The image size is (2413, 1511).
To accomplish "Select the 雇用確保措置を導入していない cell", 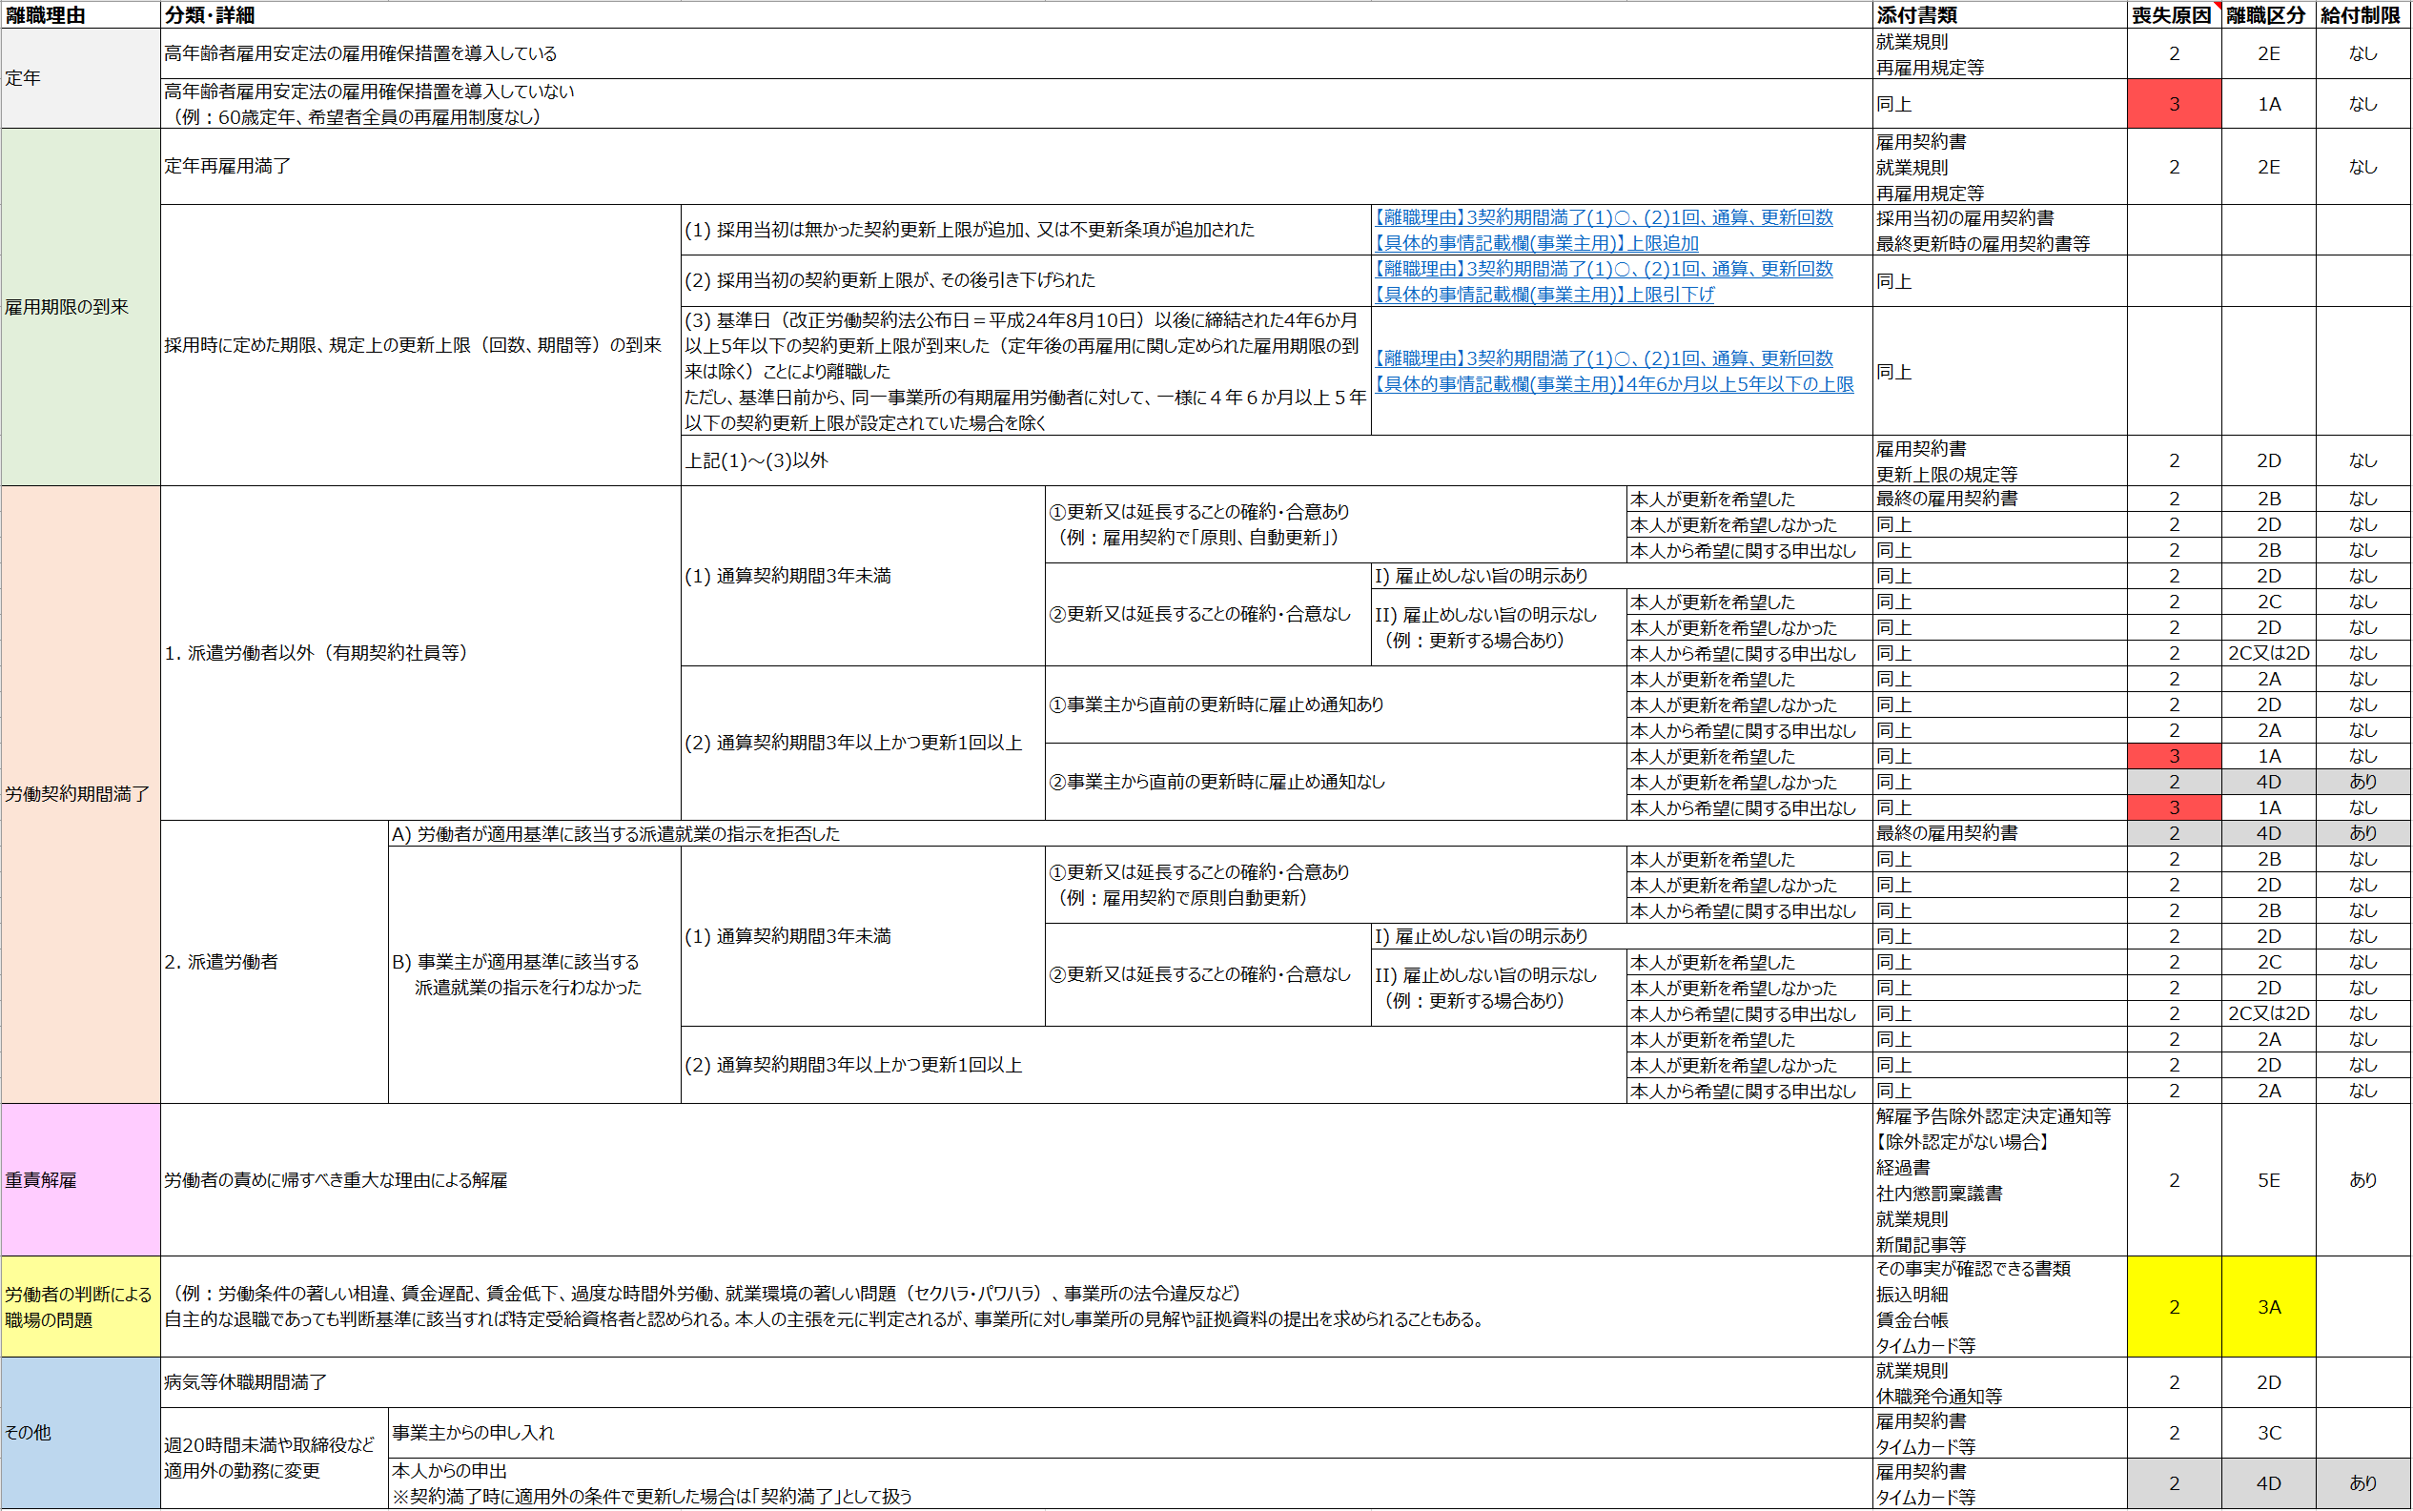I will click(x=1016, y=104).
